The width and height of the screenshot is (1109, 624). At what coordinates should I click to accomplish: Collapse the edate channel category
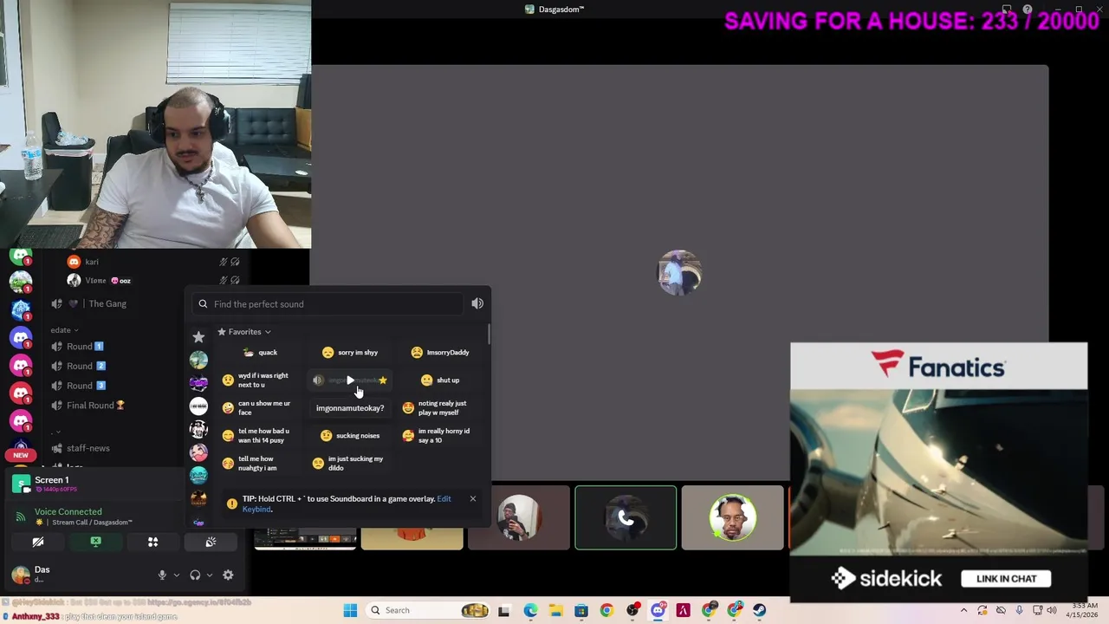coord(64,330)
